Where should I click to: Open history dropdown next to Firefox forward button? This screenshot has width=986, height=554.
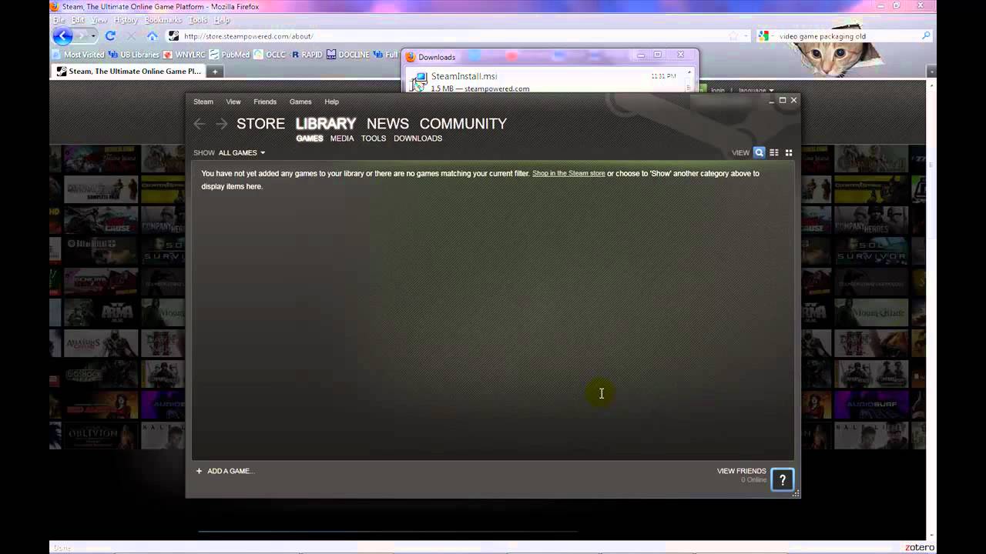pos(93,36)
